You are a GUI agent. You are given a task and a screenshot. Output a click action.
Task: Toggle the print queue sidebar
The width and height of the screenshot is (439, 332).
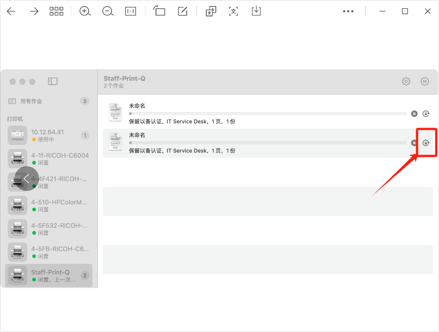53,81
